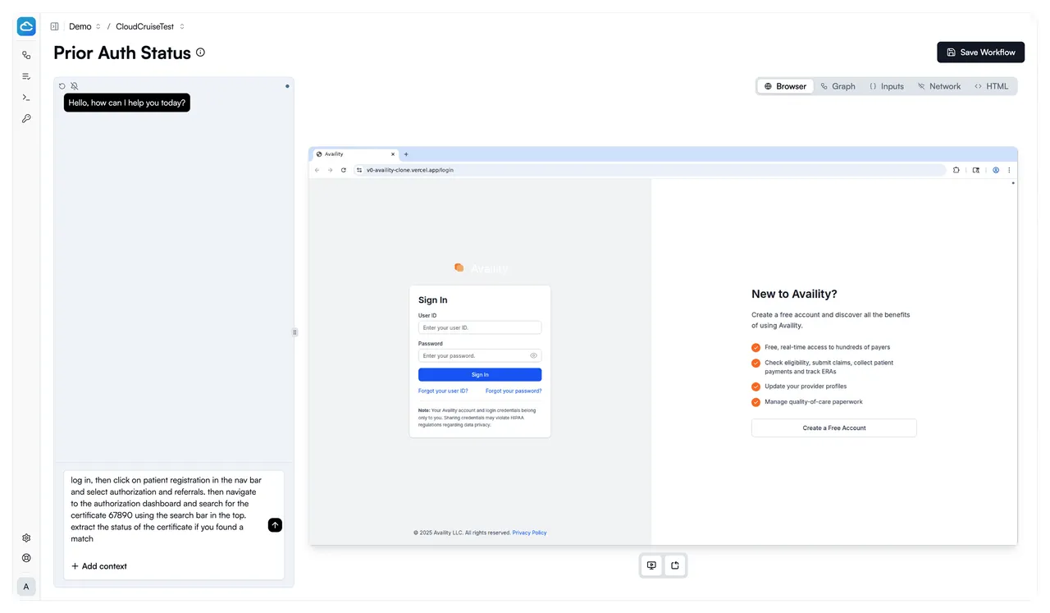Switch to the HTML tab

[x=991, y=86]
